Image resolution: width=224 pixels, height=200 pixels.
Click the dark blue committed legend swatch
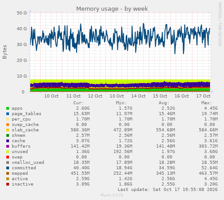[8, 168]
